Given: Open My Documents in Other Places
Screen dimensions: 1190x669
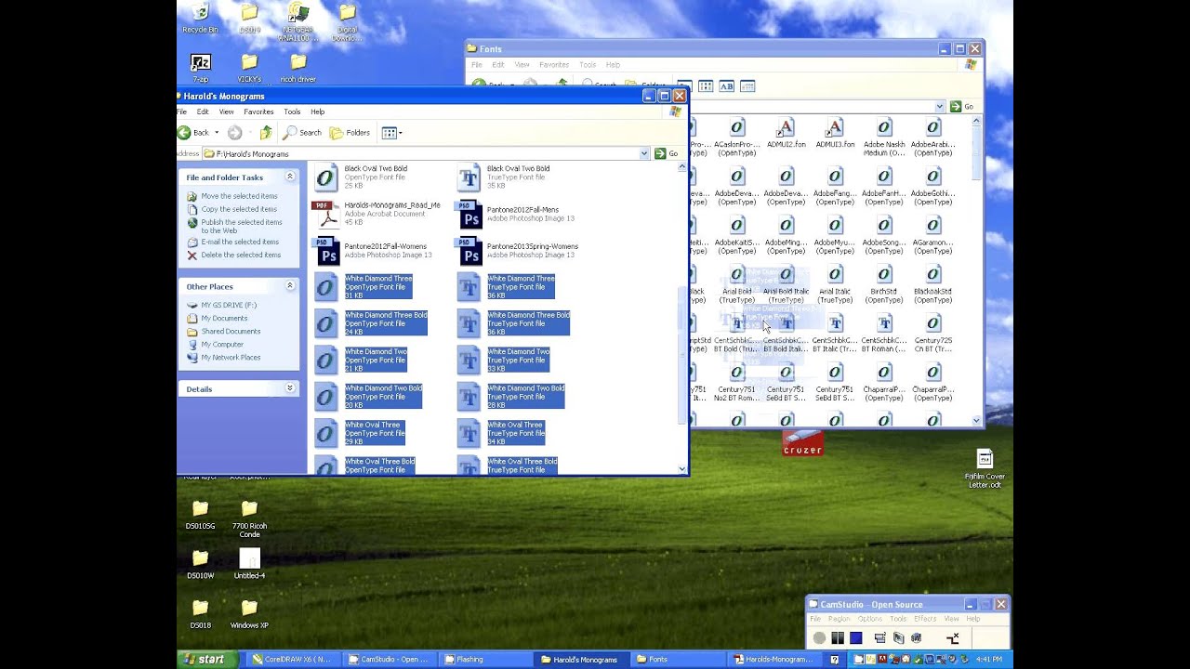Looking at the screenshot, I should click(x=224, y=318).
